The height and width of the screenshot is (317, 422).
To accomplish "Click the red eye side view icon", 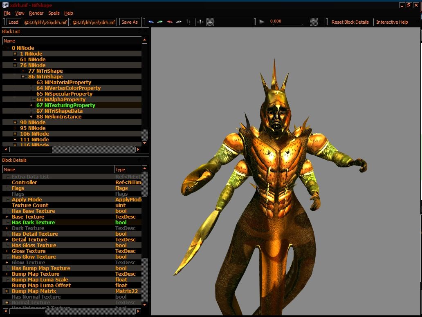I will pyautogui.click(x=170, y=22).
